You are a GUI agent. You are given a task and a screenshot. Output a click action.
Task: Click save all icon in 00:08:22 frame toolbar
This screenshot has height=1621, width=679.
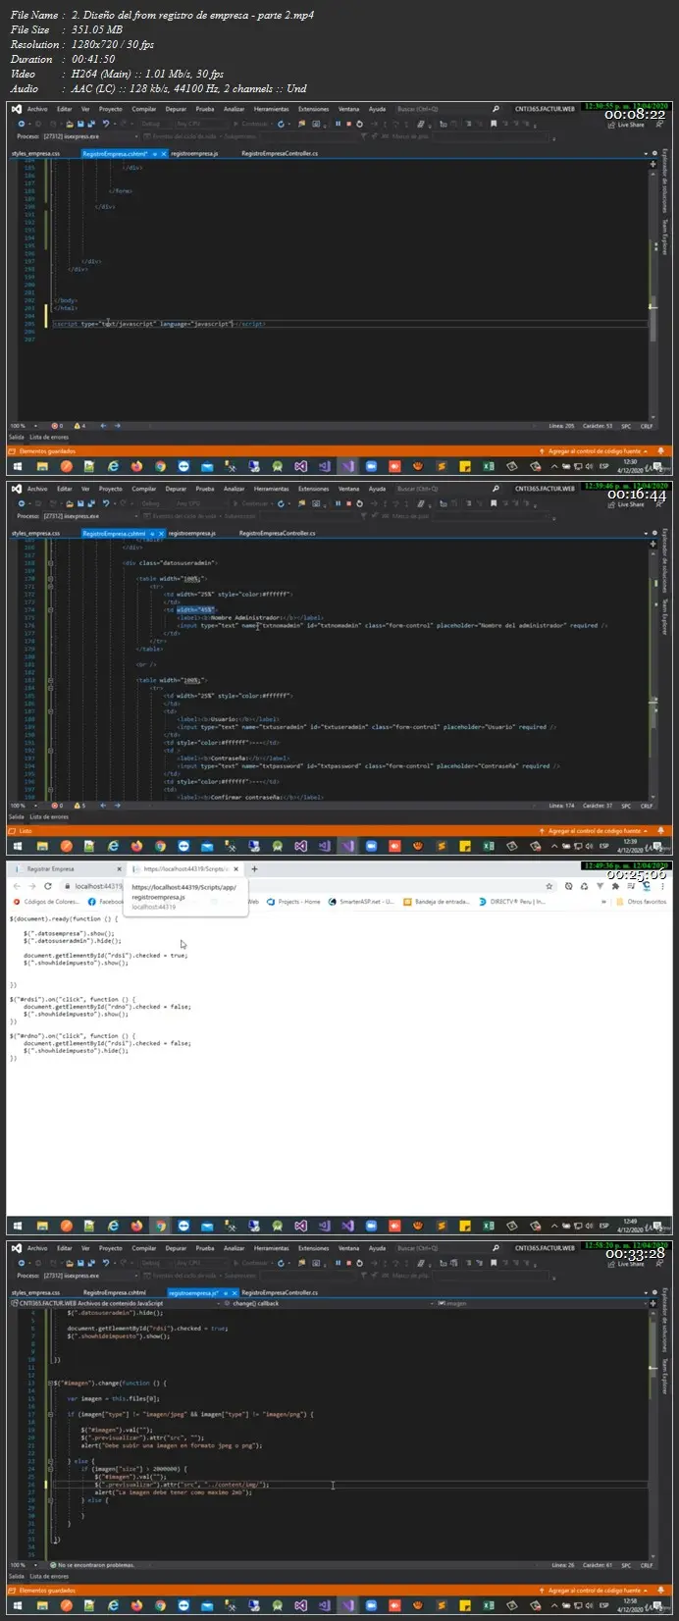(x=91, y=124)
